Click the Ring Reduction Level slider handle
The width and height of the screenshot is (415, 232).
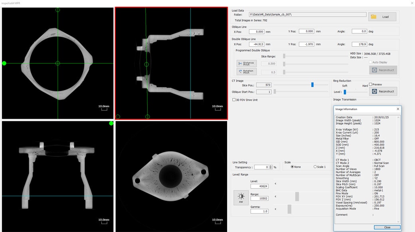[345, 92]
